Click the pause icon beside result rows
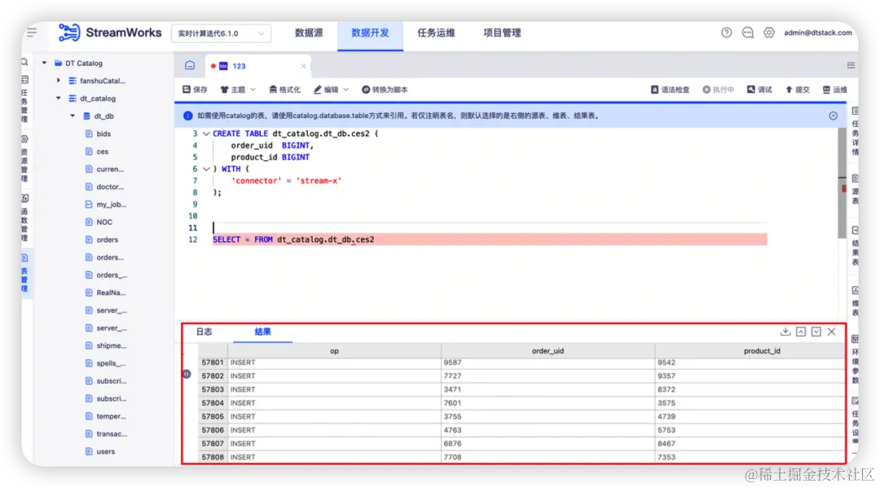The image size is (880, 488). click(187, 374)
